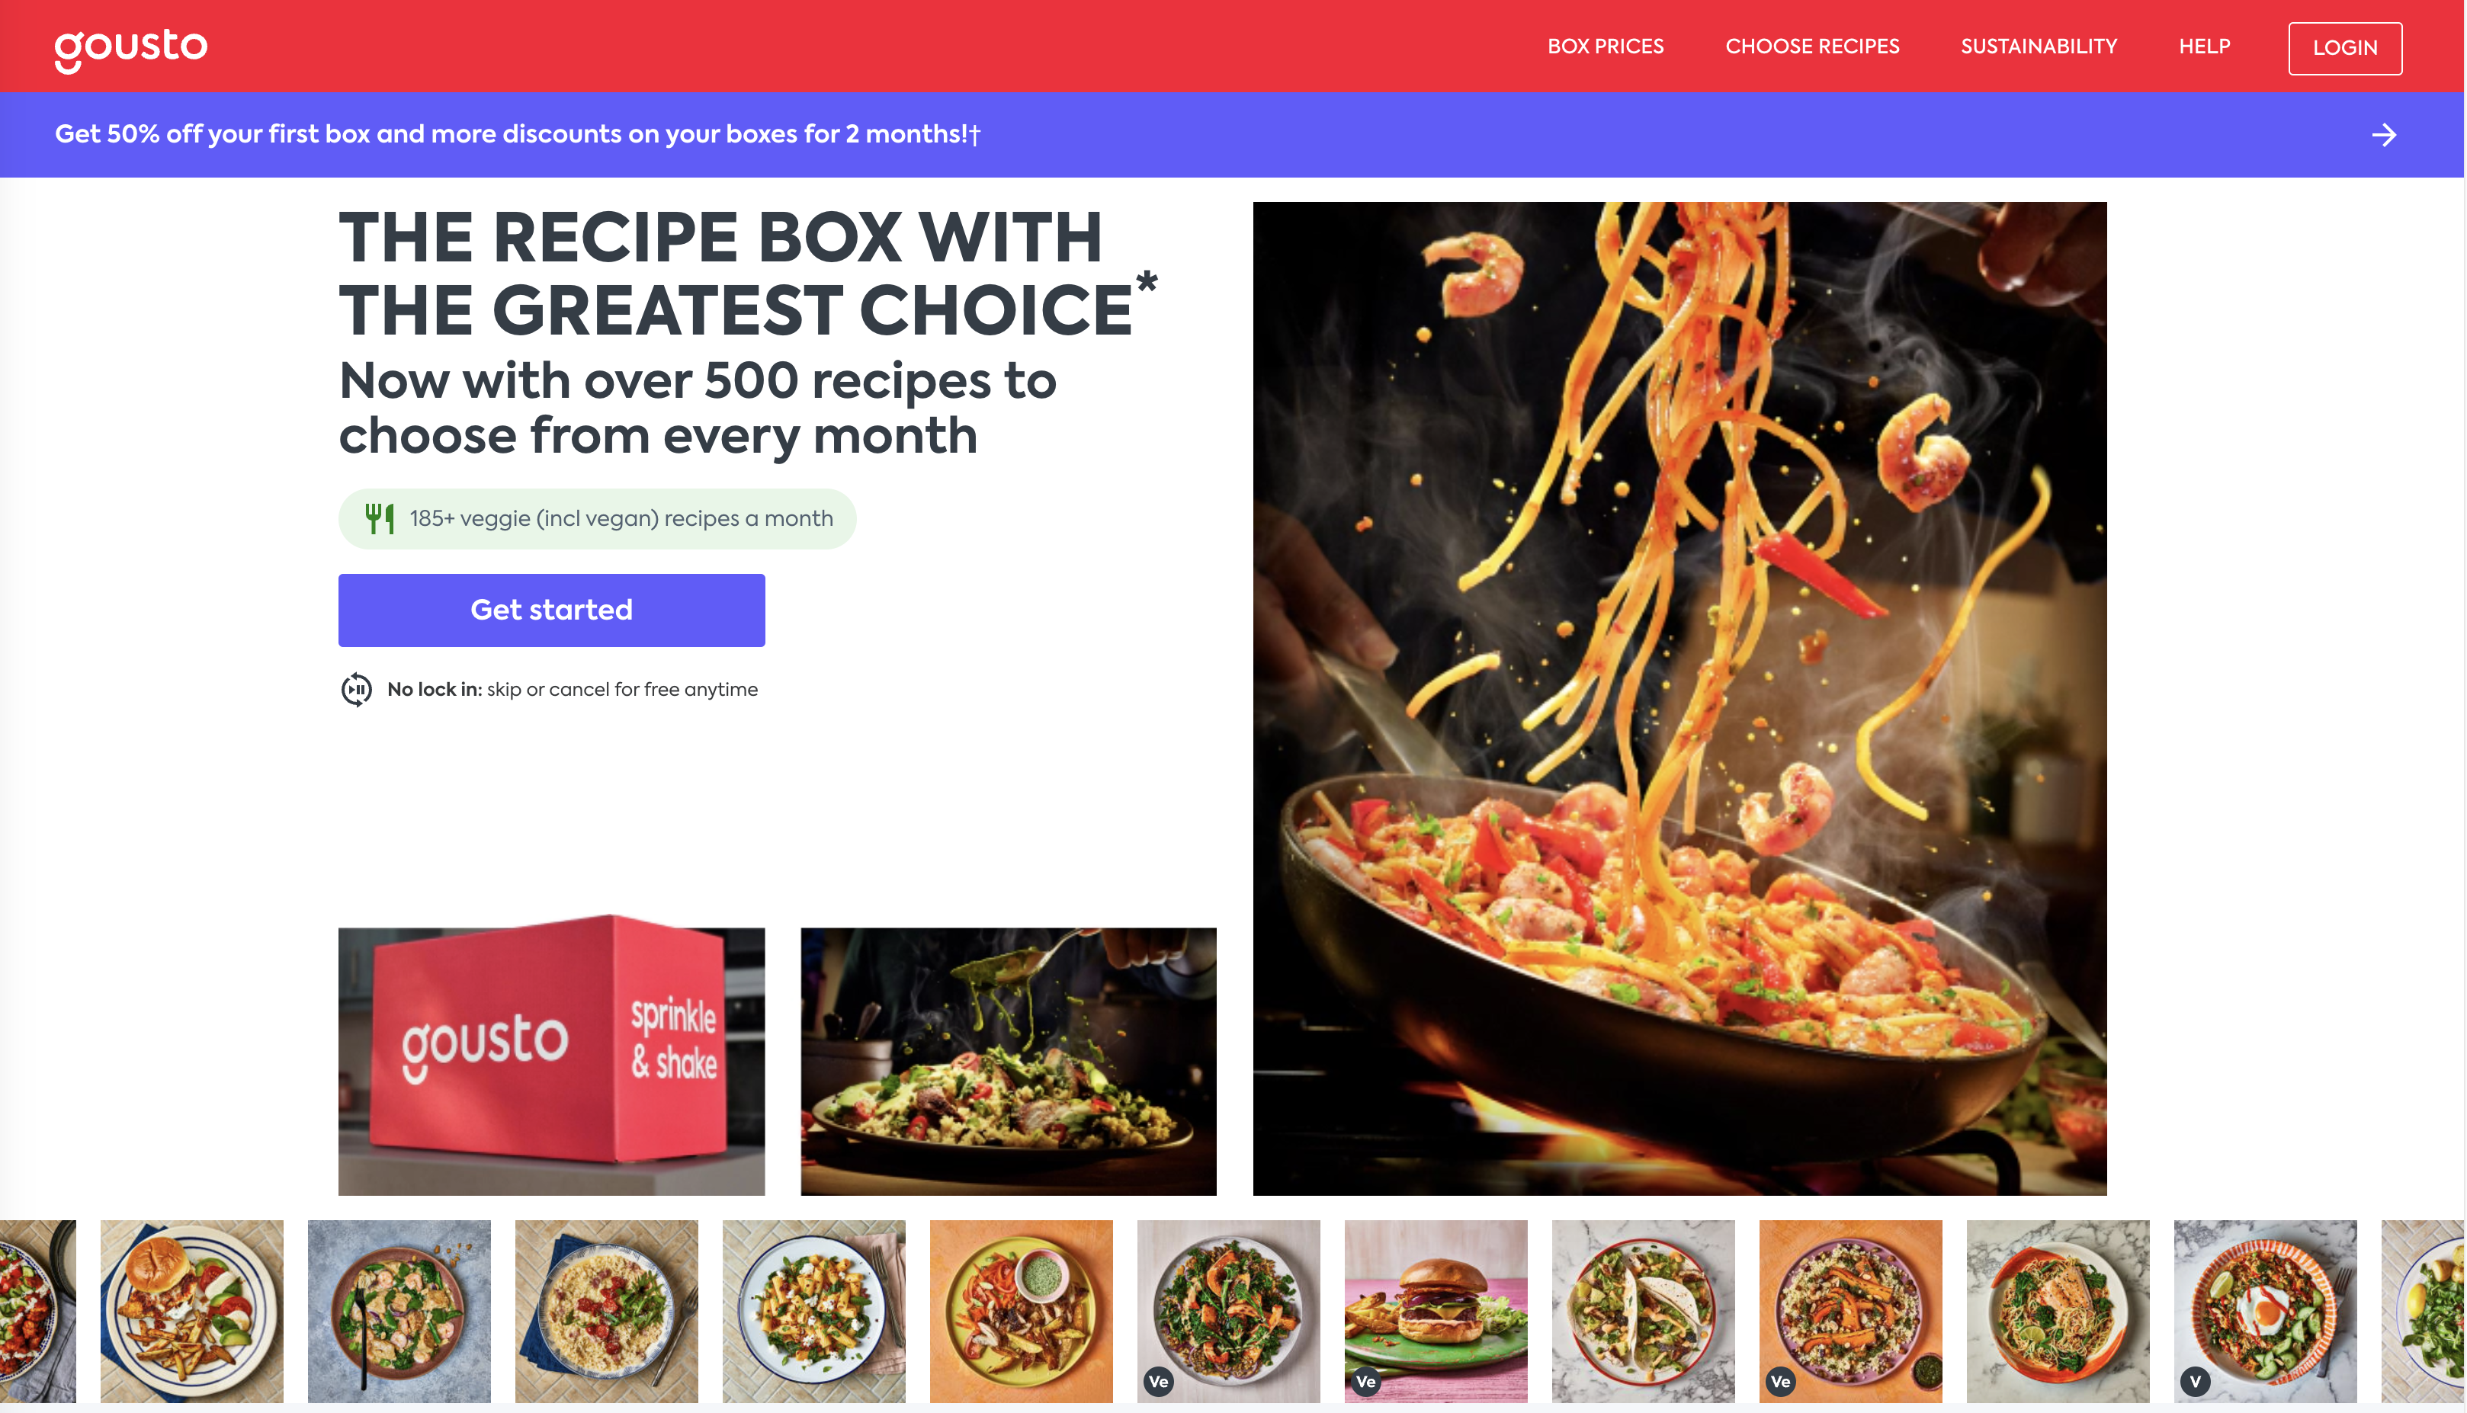Click the Ve badge on kale salad thumbnail

pyautogui.click(x=1158, y=1381)
